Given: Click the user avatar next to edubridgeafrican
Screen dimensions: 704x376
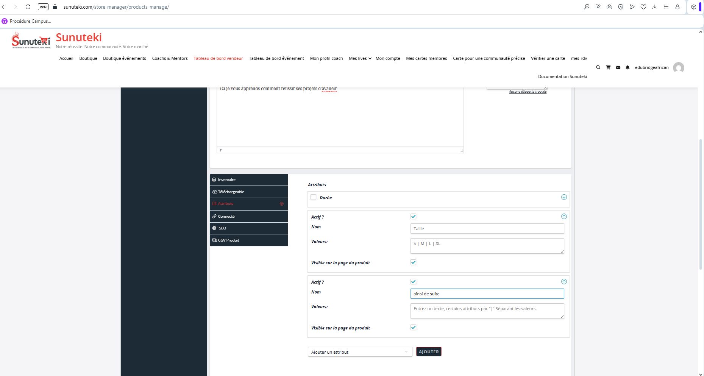Looking at the screenshot, I should tap(678, 68).
